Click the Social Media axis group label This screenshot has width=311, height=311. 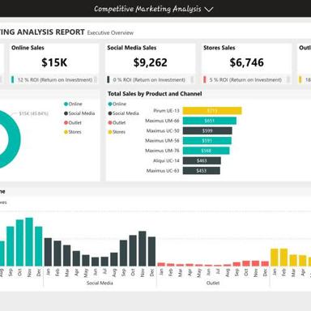click(x=100, y=283)
